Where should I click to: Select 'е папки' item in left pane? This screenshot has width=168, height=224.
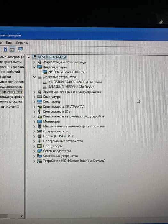[5, 77]
